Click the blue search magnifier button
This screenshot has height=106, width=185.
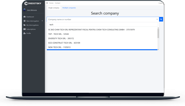click(161, 19)
